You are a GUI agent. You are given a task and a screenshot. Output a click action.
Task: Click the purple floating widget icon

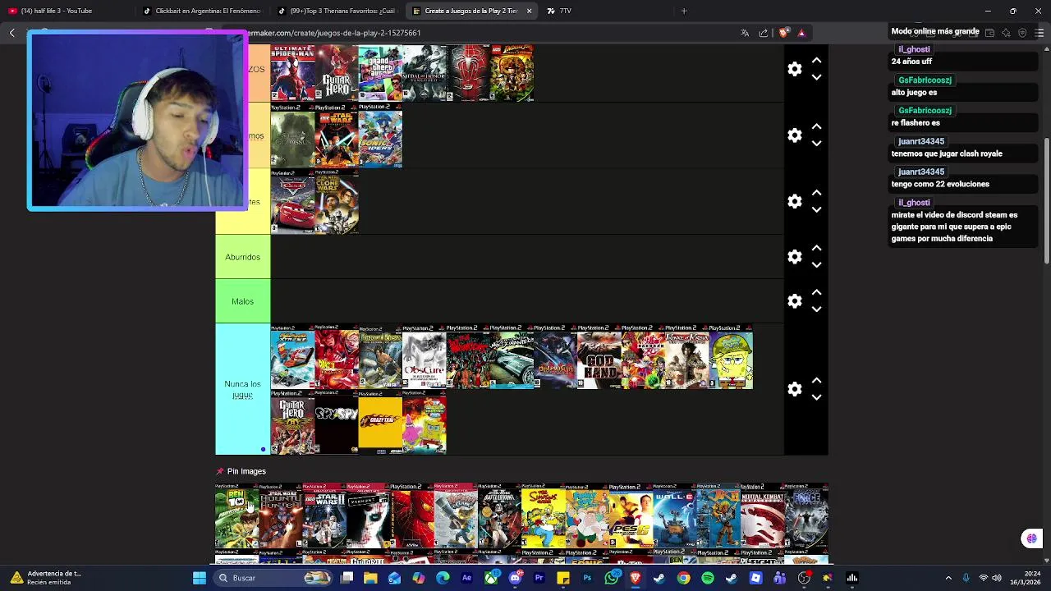(1031, 538)
